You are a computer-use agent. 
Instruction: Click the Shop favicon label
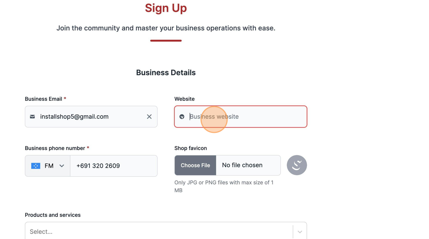190,148
